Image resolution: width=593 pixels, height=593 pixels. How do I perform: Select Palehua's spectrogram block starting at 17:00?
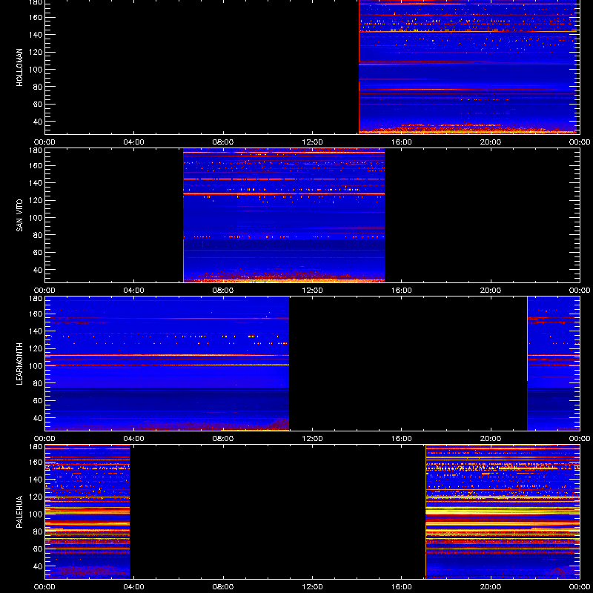point(503,511)
